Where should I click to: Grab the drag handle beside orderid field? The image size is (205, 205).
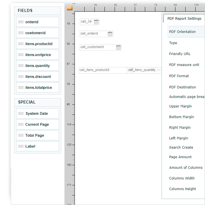(21, 22)
